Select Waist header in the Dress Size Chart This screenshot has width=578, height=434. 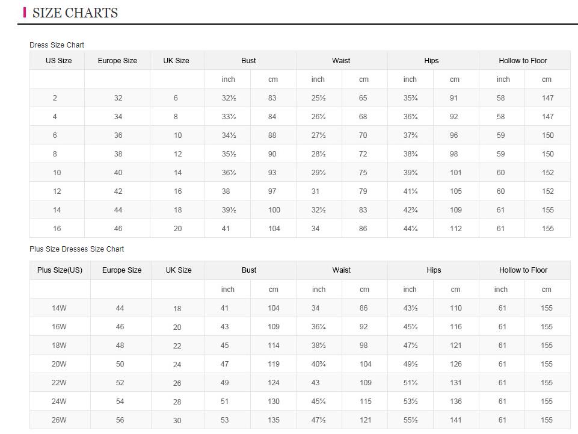[341, 61]
